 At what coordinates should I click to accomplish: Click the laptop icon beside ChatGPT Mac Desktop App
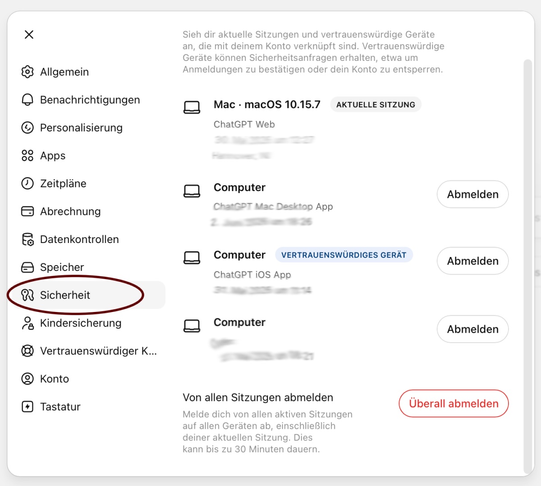192,191
